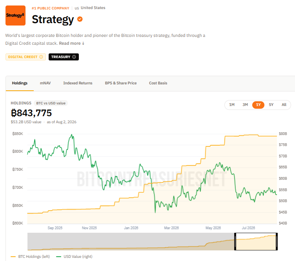Click the Sep 2025 axis label
Image resolution: width=295 pixels, height=261 pixels.
click(x=55, y=228)
